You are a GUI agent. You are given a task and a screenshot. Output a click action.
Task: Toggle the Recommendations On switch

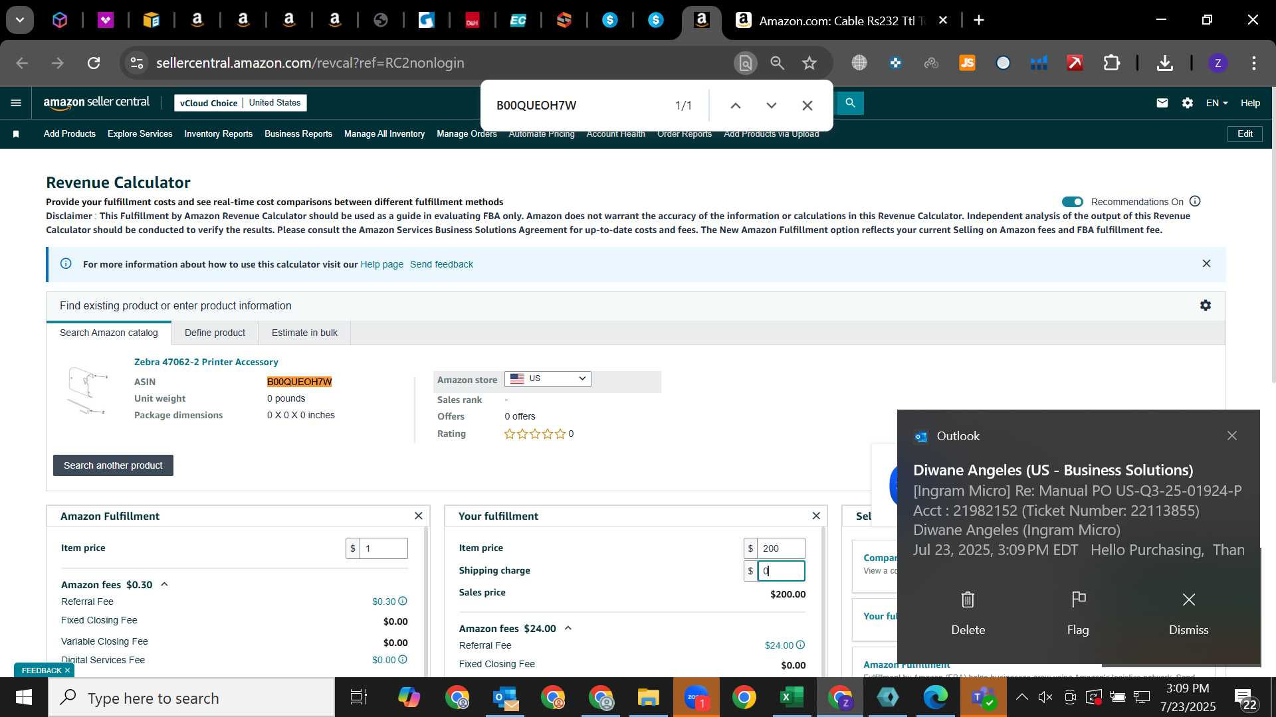point(1072,202)
